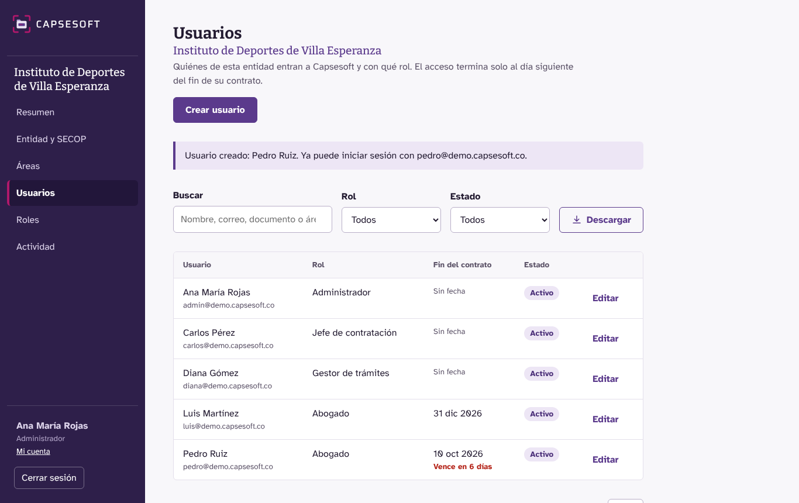Click the Descargar button

point(601,220)
